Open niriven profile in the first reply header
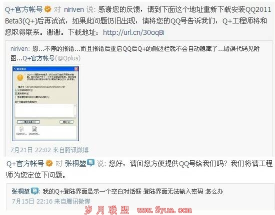275x215 pixels. point(74,9)
